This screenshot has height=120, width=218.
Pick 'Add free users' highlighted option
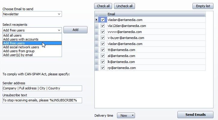[32, 43]
